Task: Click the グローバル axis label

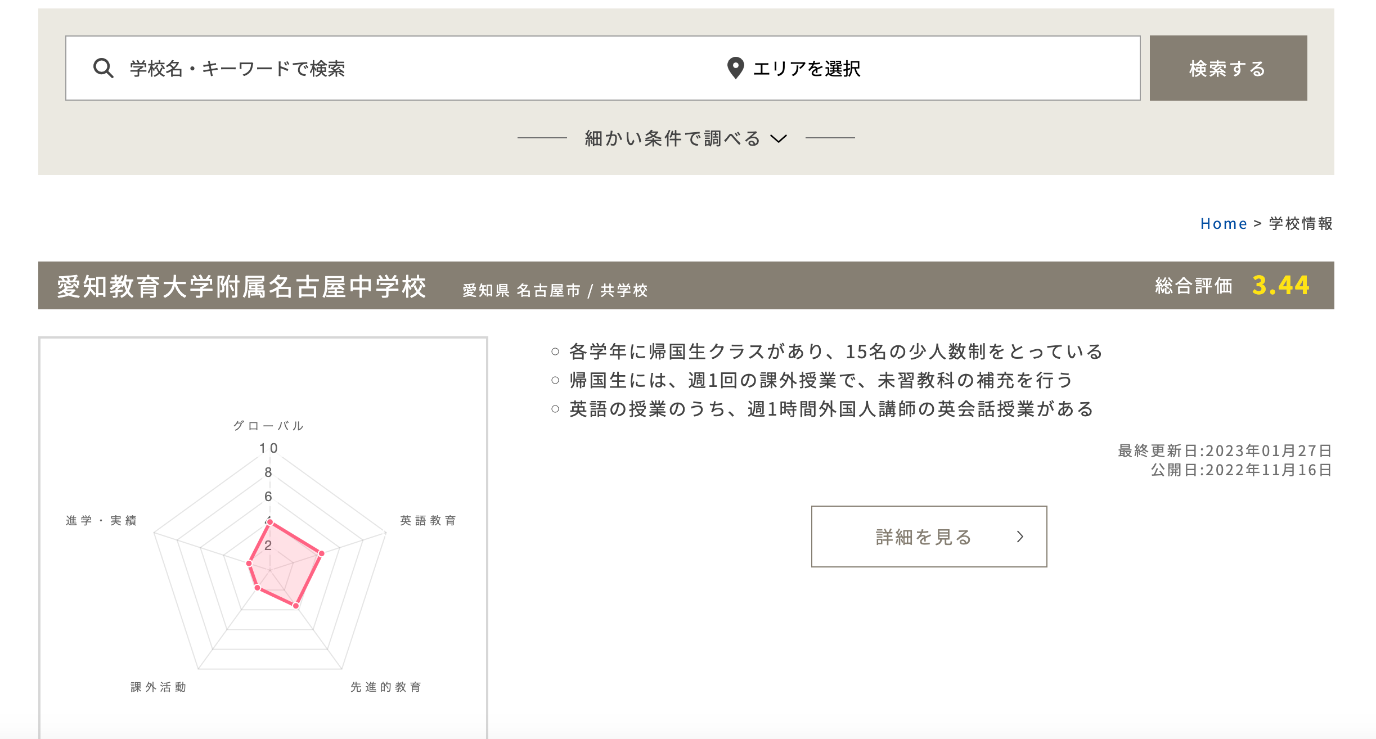Action: (x=269, y=426)
